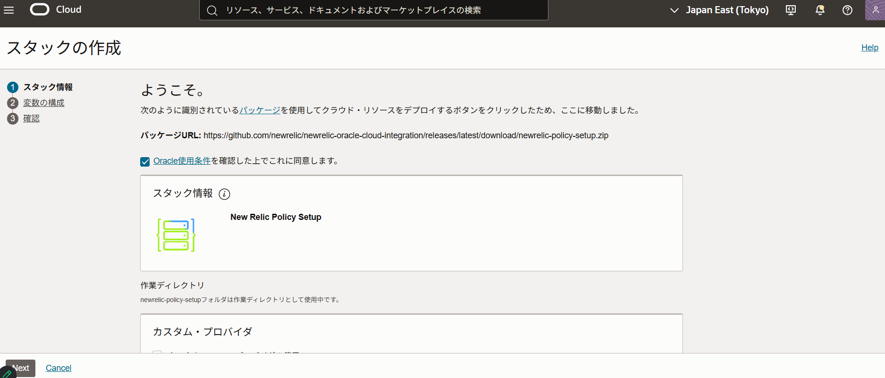This screenshot has width=885, height=378.
Task: Open the notifications bell
Action: click(820, 10)
